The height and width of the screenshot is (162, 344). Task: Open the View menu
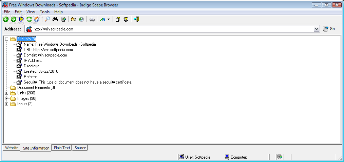[x=31, y=12]
